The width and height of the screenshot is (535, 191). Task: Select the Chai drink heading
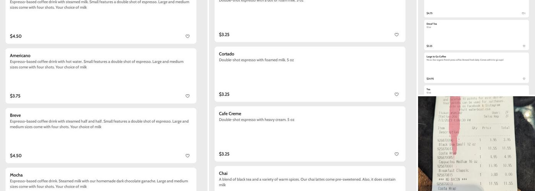tap(223, 173)
